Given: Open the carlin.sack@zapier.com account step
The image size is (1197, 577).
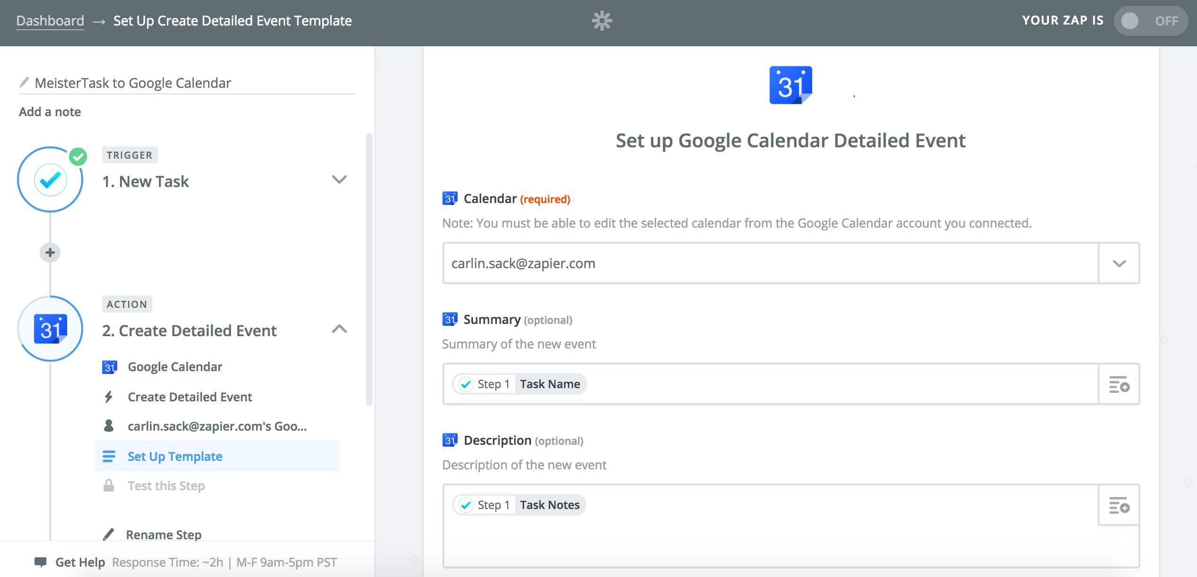Looking at the screenshot, I should coord(217,426).
